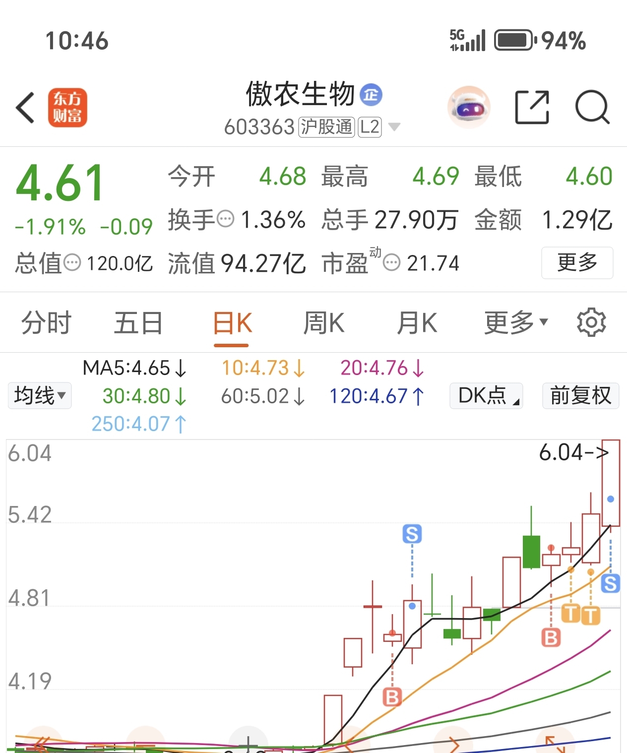Open the 均线 indicator dropdown

click(40, 395)
